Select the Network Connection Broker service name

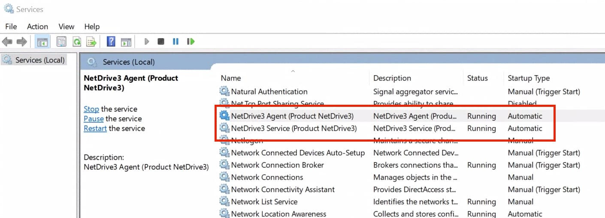pos(278,165)
